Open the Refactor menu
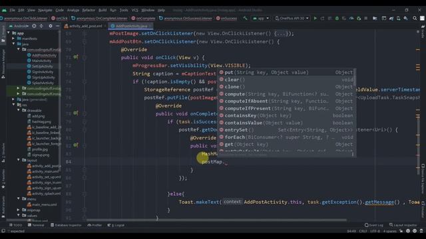 89,10
